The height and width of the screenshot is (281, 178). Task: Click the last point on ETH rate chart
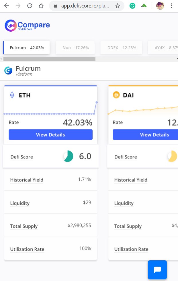(x=97, y=102)
